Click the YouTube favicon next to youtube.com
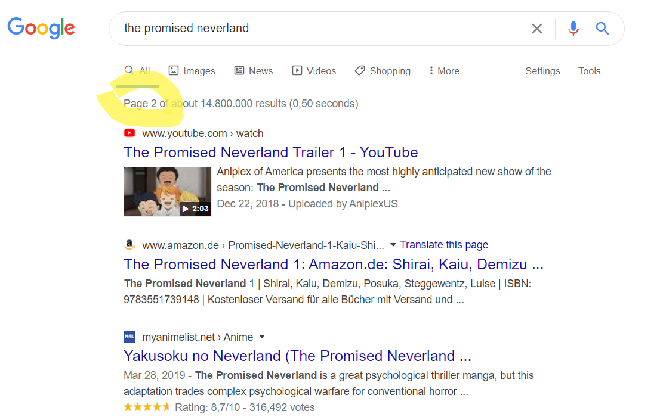This screenshot has width=660, height=420. 129,133
